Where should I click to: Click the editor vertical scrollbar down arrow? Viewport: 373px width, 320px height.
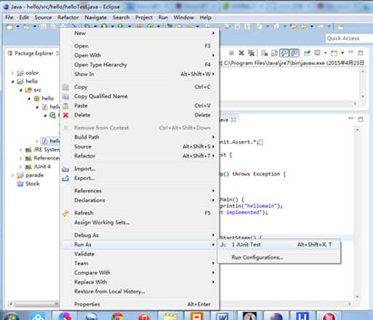358,297
